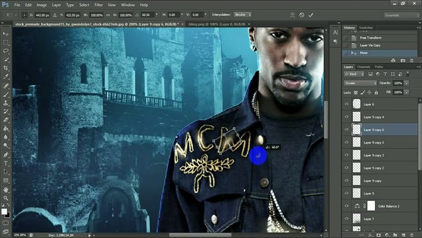Open the File menu
The image size is (422, 238).
pyautogui.click(x=17, y=5)
